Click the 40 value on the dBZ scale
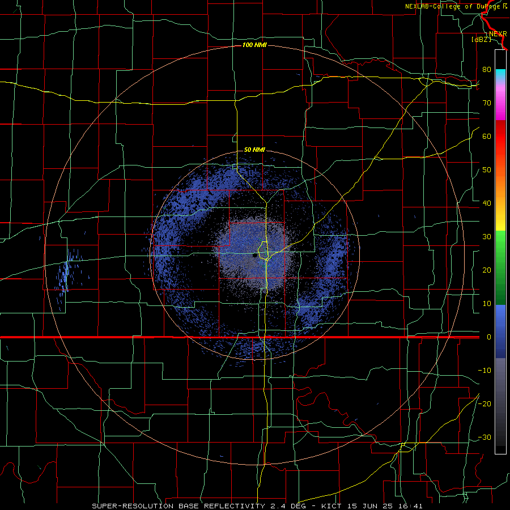The height and width of the screenshot is (510, 510). (487, 203)
